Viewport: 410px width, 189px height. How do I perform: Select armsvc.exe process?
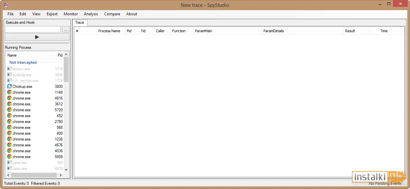pos(35,69)
